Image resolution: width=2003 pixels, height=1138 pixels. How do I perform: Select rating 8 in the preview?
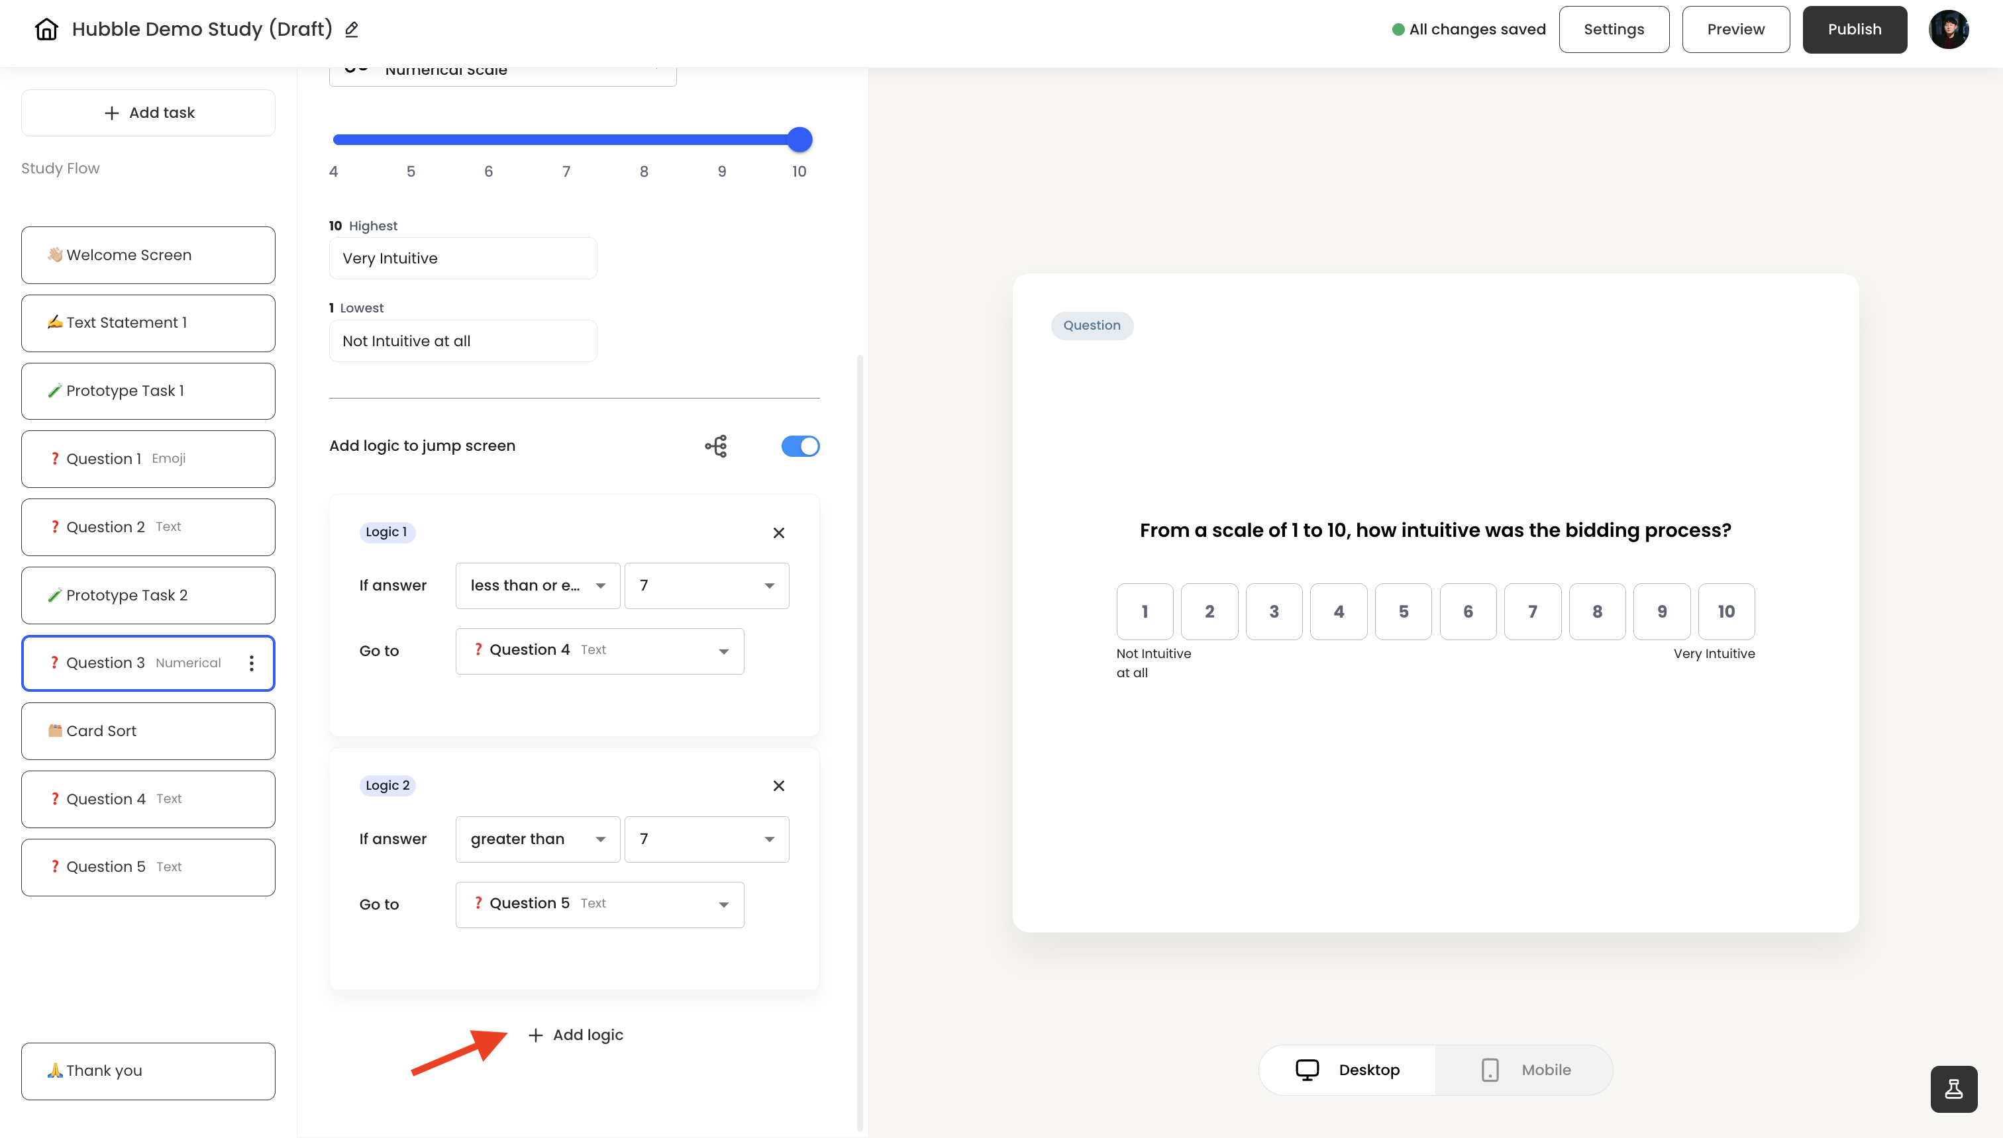pos(1597,611)
